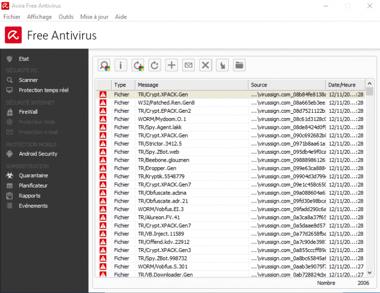This screenshot has height=293, width=380.
Task: Open the Outils menu
Action: pyautogui.click(x=66, y=17)
